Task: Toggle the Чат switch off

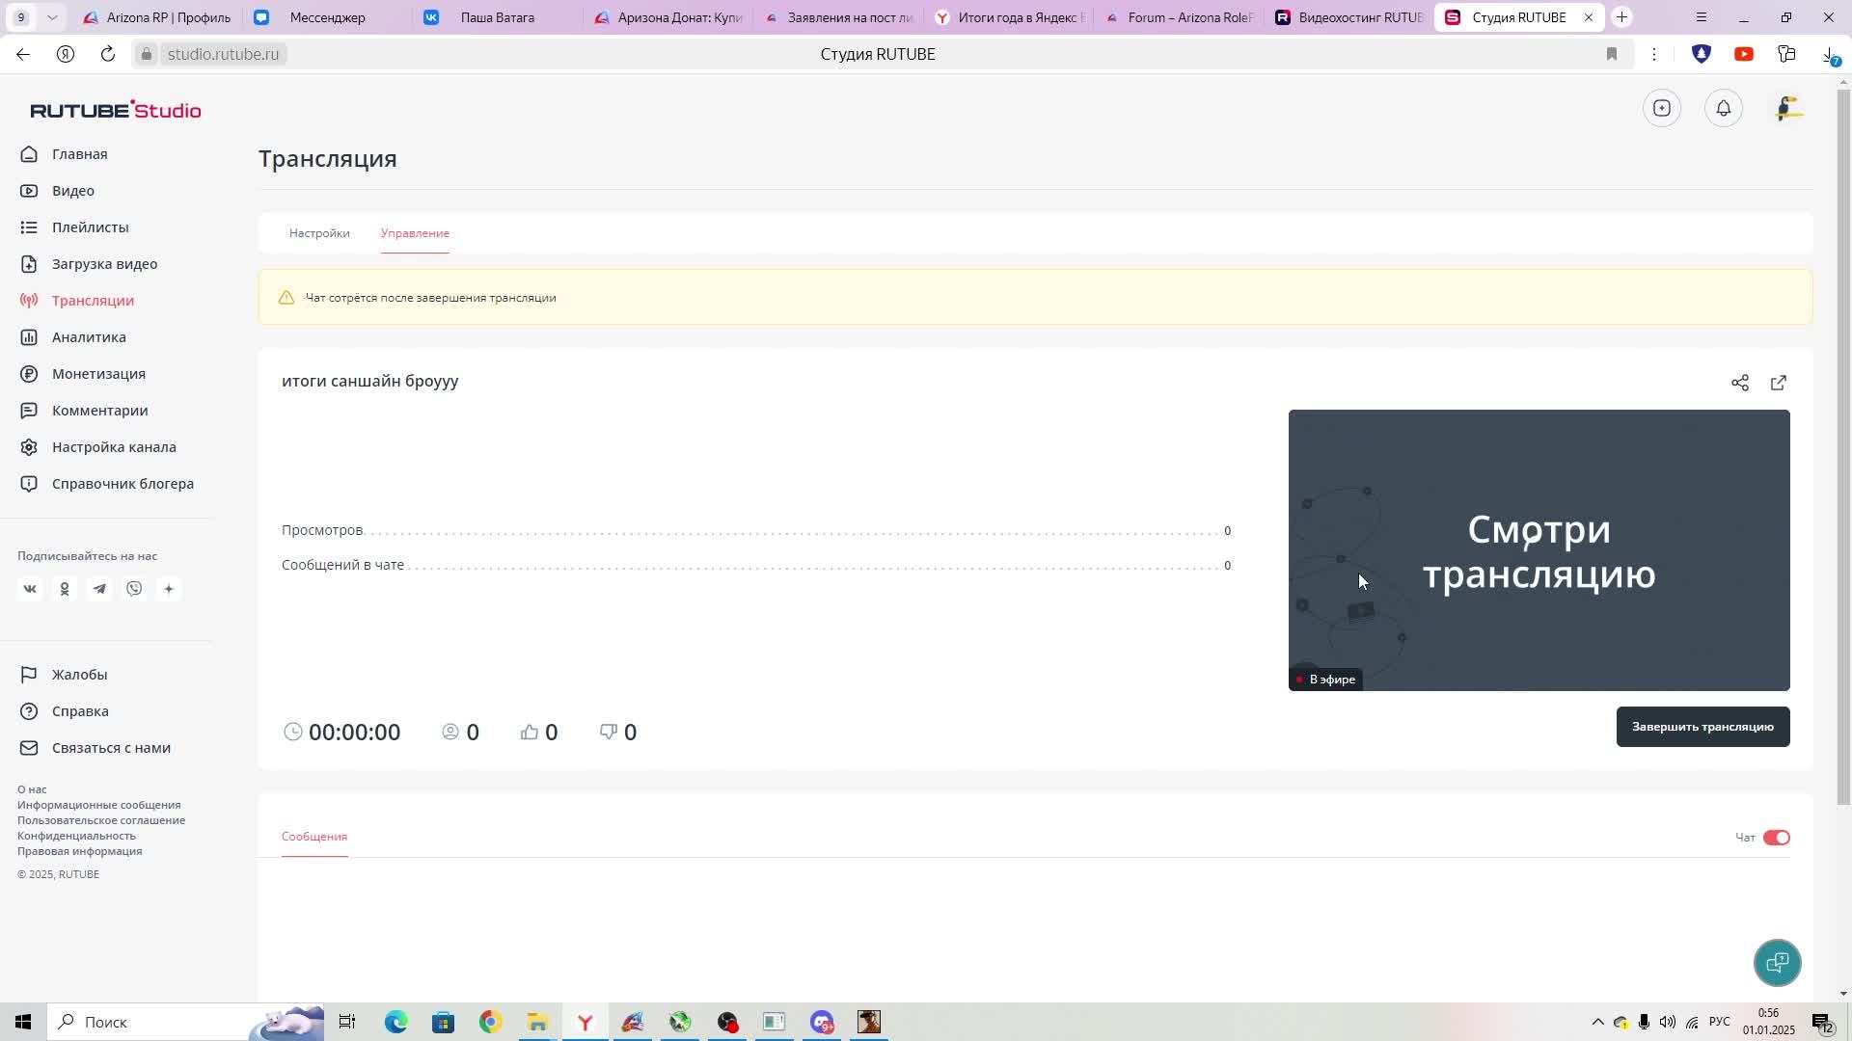Action: point(1776,838)
